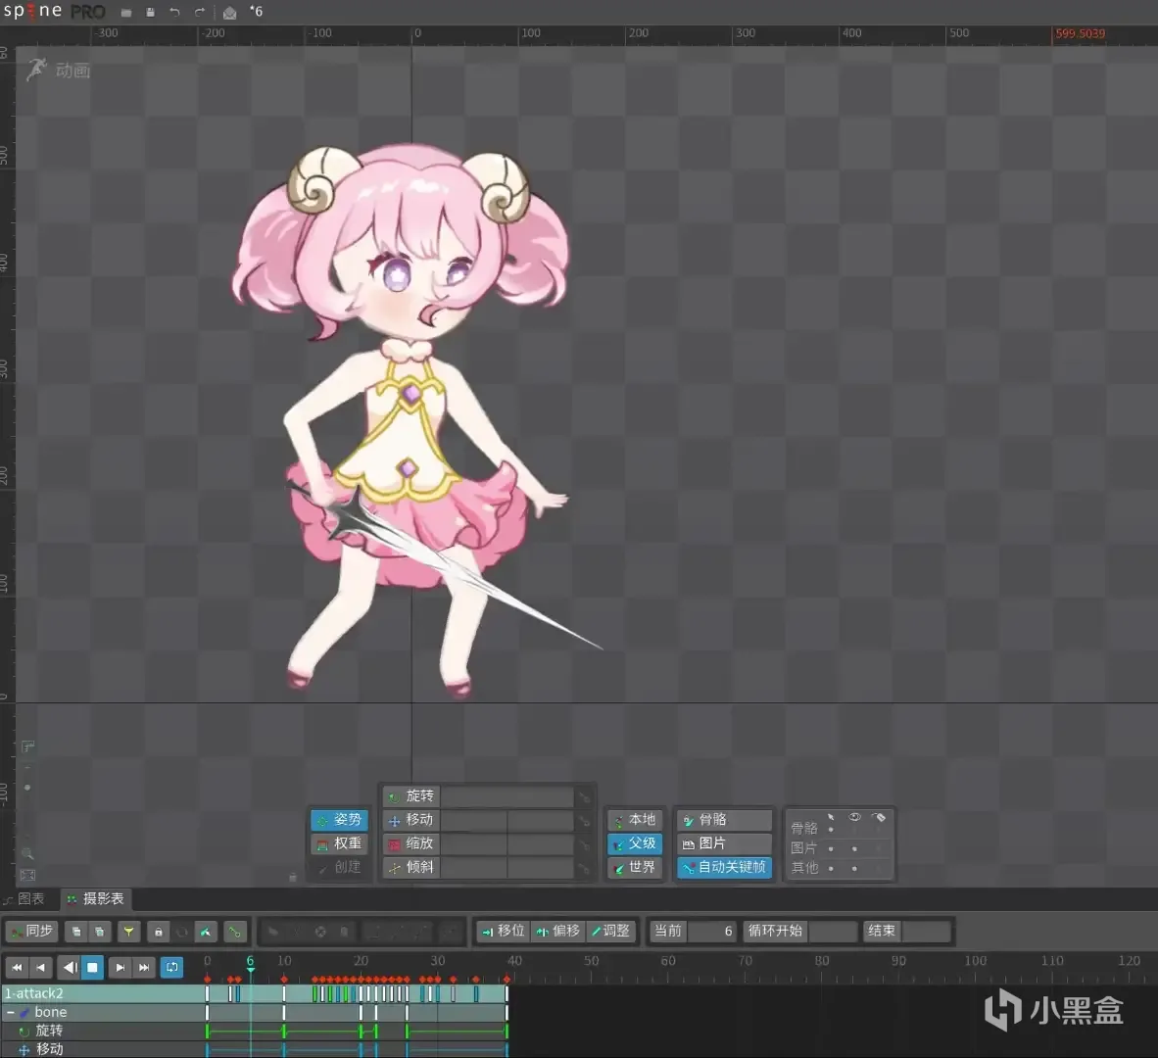1158x1058 pixels.
Task: Click the redo arrow icon
Action: coord(200,13)
